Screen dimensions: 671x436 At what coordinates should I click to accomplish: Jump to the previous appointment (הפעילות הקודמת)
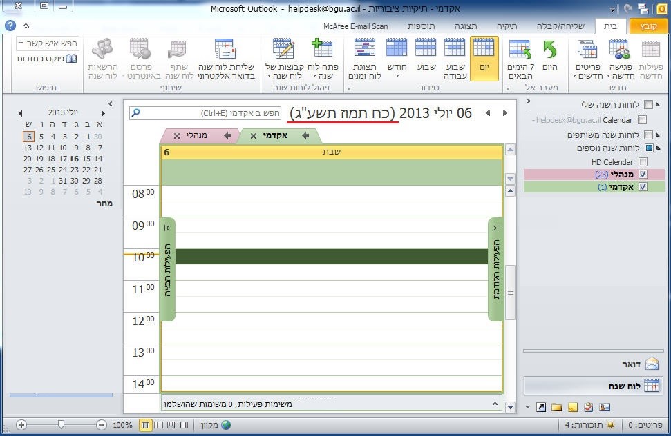495,269
